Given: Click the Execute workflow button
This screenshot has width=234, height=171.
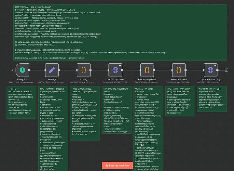Looking at the screenshot, I should pyautogui.click(x=118, y=165).
